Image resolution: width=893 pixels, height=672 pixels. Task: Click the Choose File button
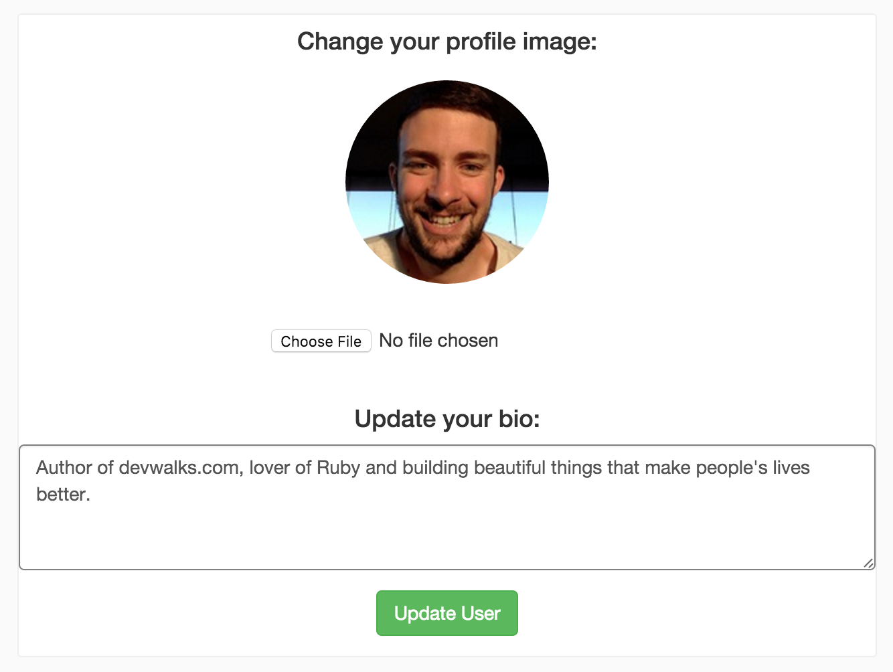[321, 341]
